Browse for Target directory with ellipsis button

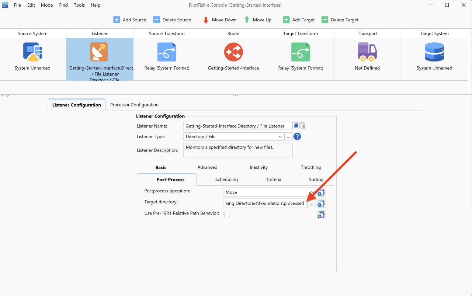[x=312, y=203]
